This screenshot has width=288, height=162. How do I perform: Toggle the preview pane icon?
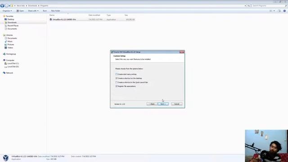[279, 11]
